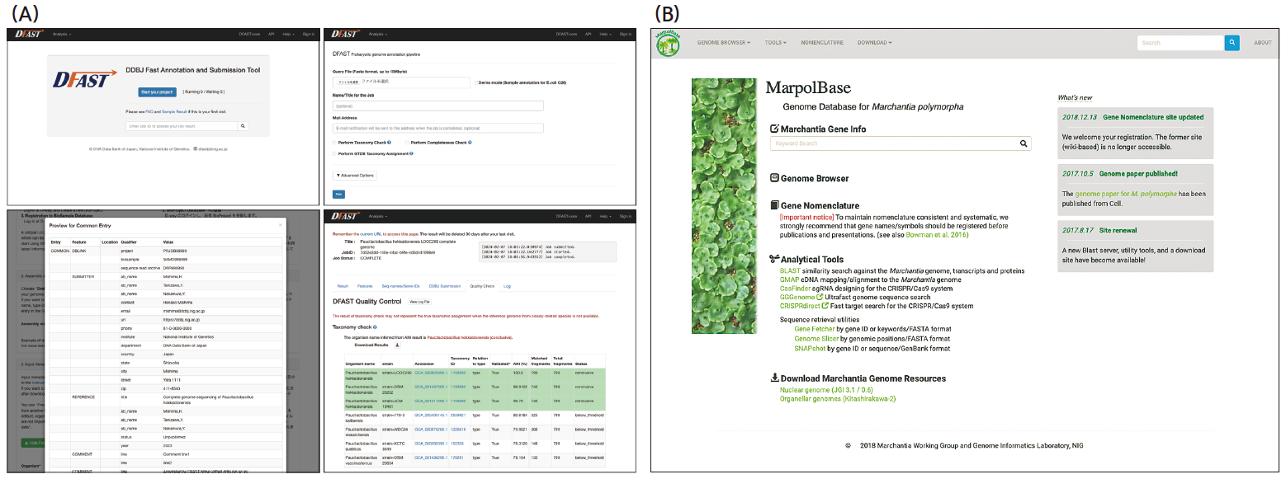Enable the Demo mode checkbox
This screenshot has width=1286, height=479.
476,83
